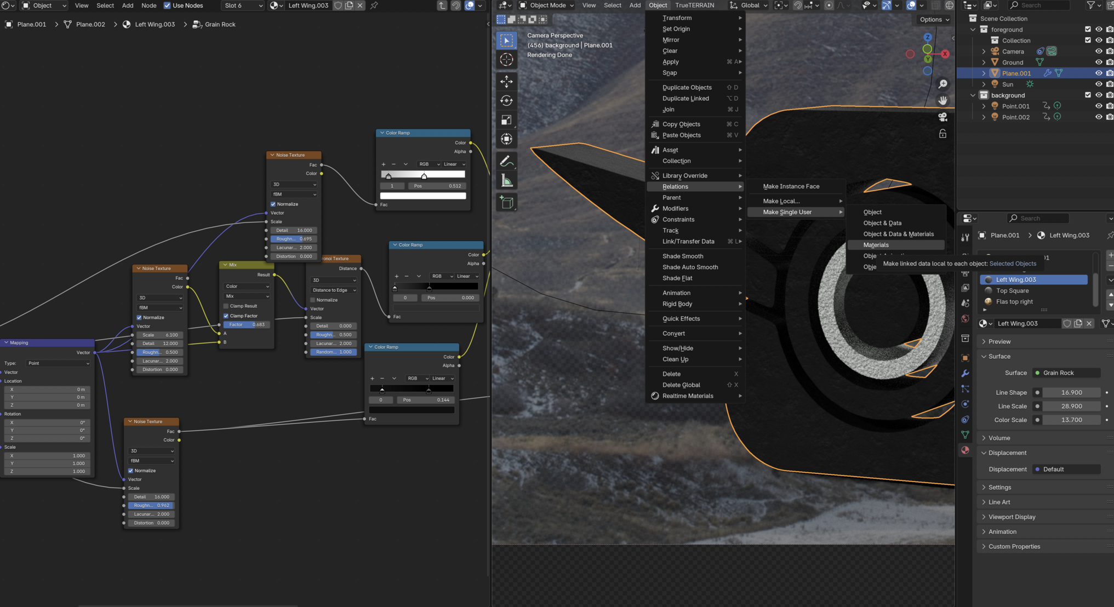Expand Point.001 in the outliner
1114x607 pixels.
(984, 106)
